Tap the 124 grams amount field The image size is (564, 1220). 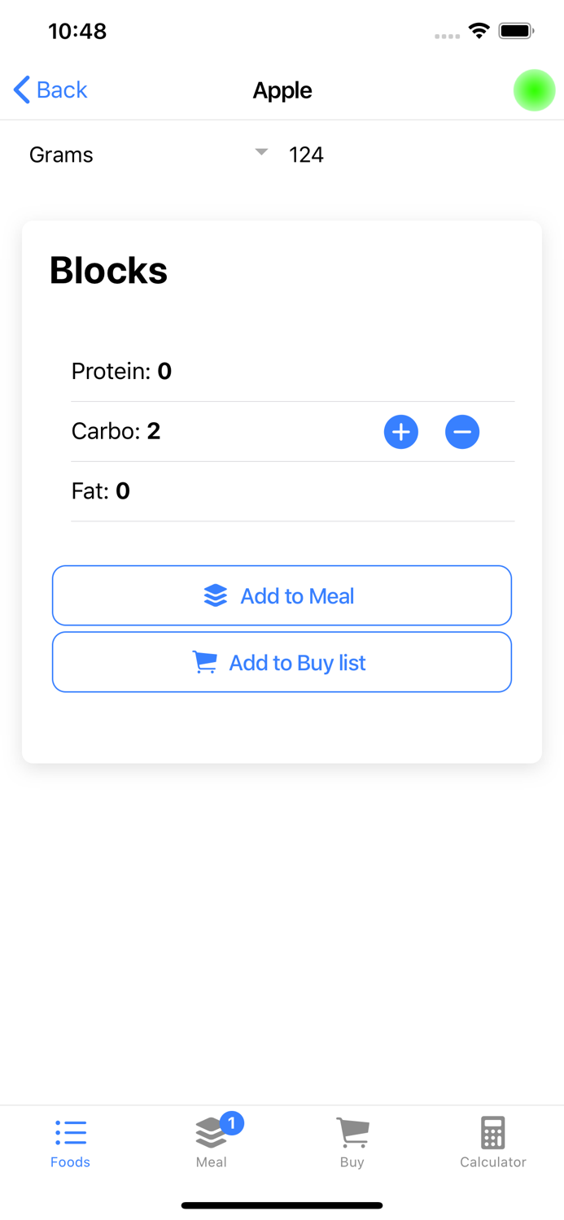pos(307,155)
